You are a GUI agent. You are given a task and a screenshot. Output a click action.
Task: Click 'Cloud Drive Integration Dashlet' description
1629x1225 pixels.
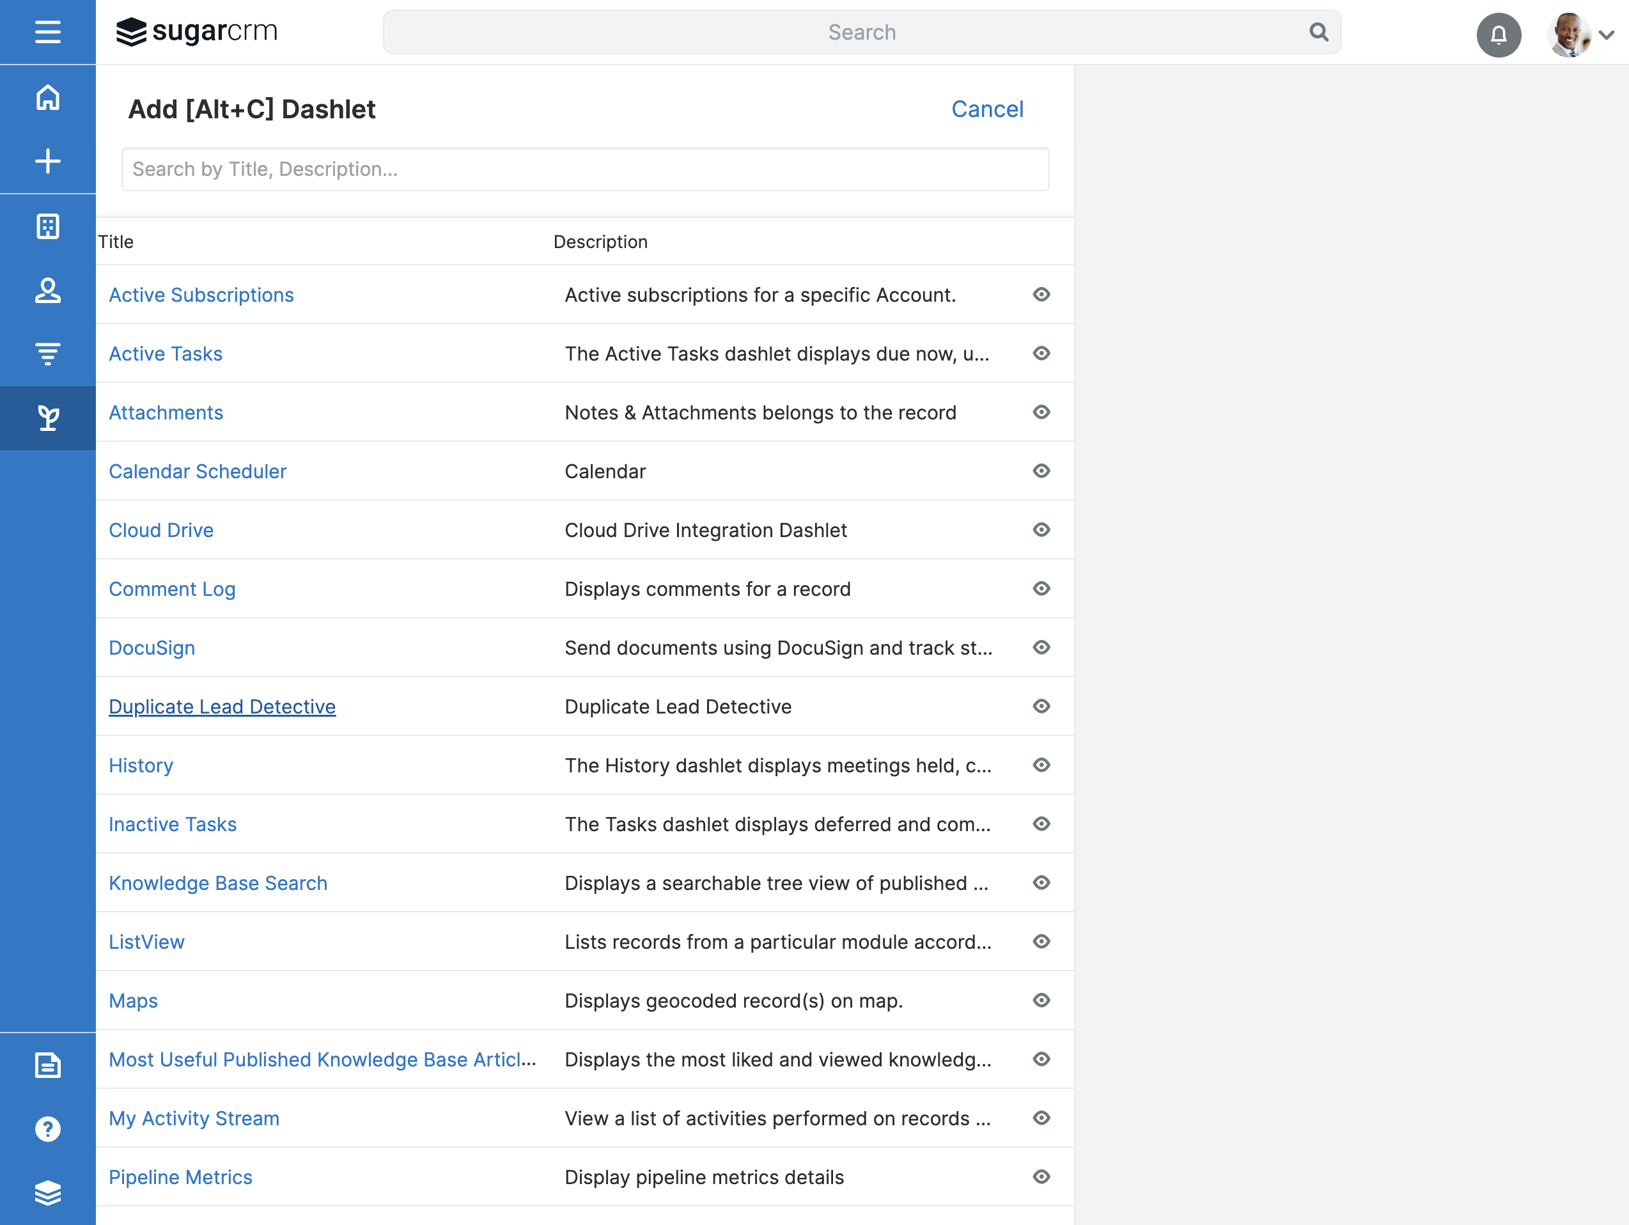[706, 531]
